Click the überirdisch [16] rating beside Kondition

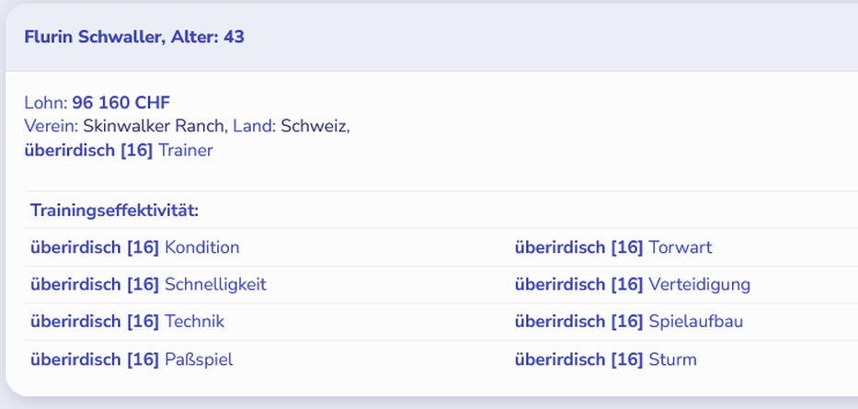[x=94, y=247]
